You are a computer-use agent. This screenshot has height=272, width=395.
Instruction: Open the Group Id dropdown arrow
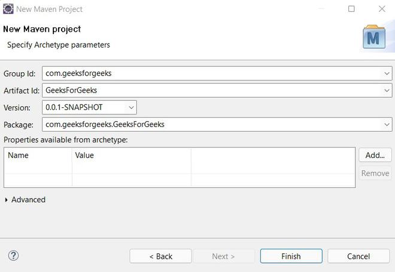pyautogui.click(x=387, y=73)
